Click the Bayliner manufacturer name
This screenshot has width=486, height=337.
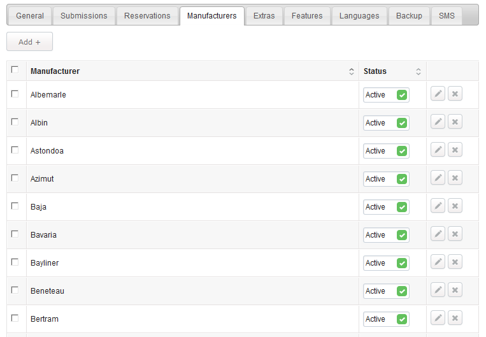click(x=45, y=263)
